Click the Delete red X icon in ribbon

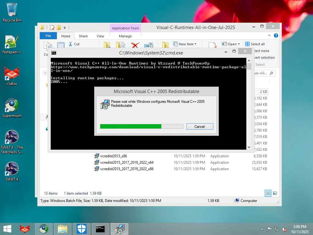135,45
